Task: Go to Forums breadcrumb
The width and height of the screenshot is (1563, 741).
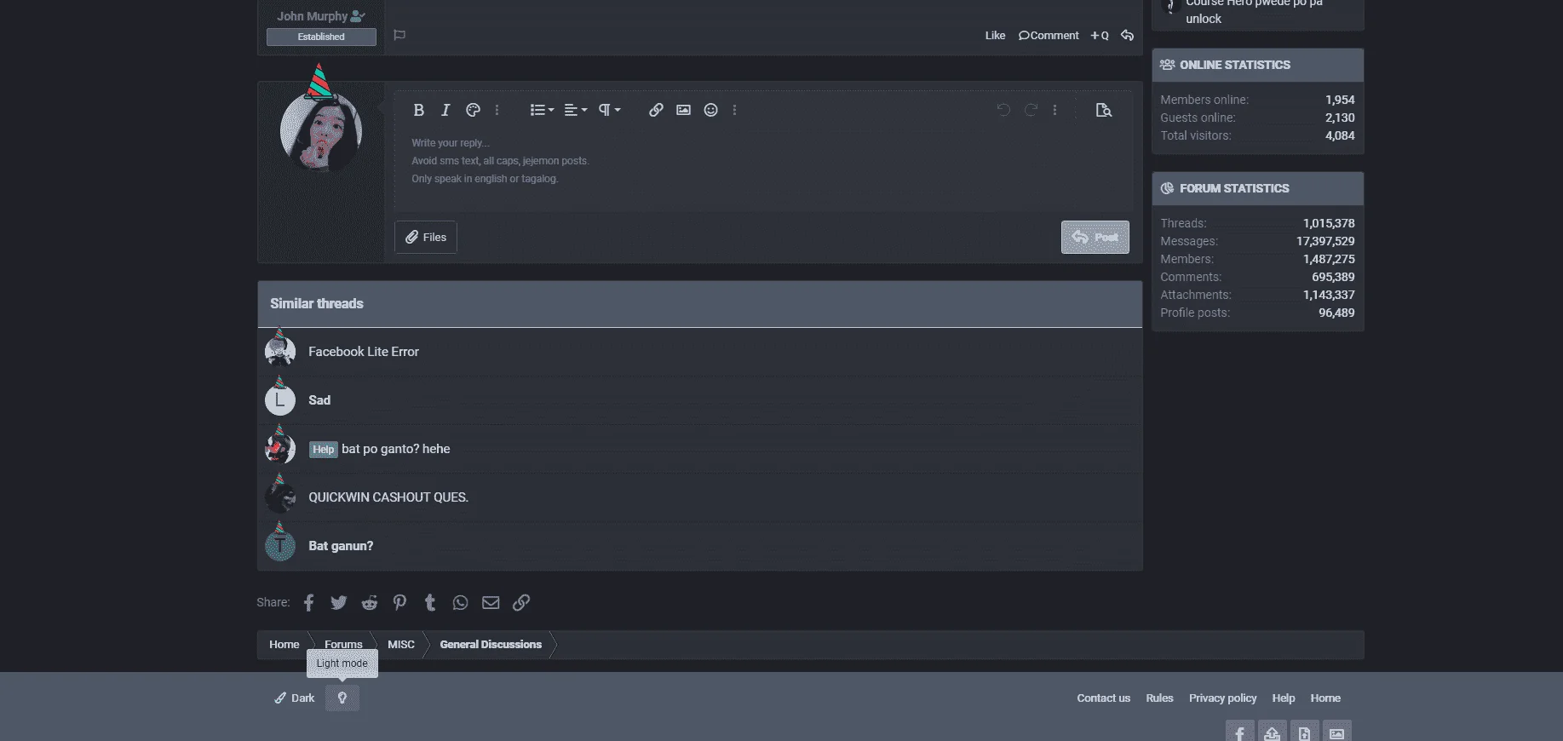Action: coord(343,644)
